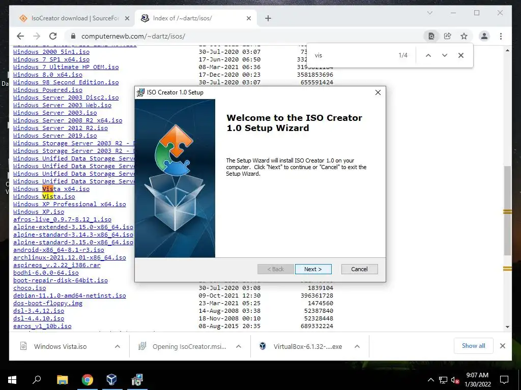
Task: Open Windows Vista.iso link
Action: (x=44, y=197)
